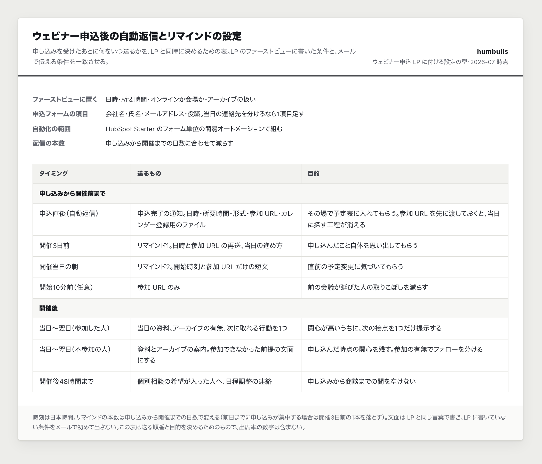Click the label 申込フォームの項目
The height and width of the screenshot is (464, 542).
point(60,114)
